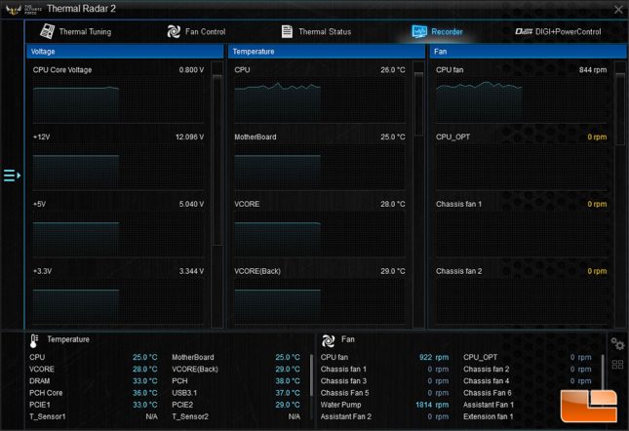Click the PCH Core label in bottom panel
The image size is (629, 431).
coord(46,393)
